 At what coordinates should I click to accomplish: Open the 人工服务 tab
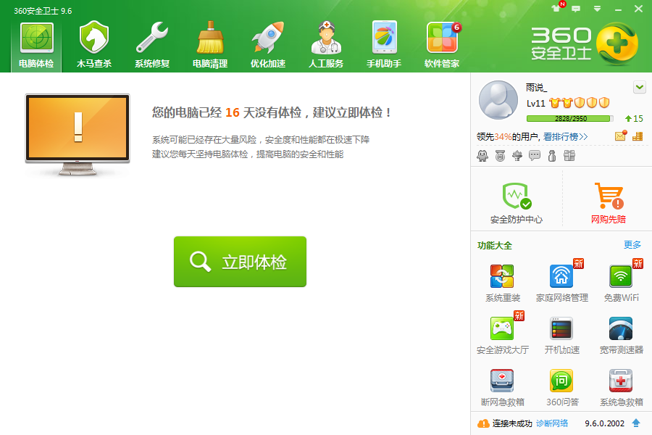point(326,46)
